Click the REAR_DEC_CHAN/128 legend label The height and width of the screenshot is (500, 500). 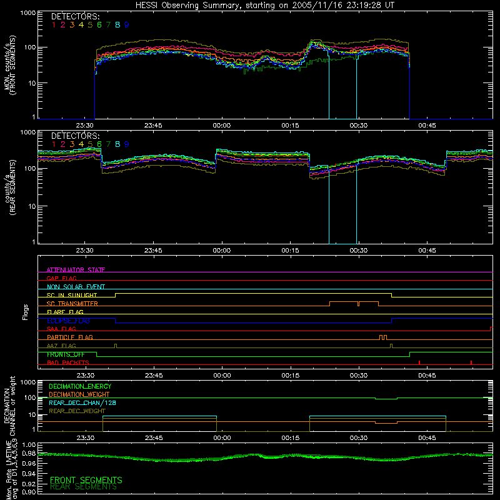pos(82,403)
